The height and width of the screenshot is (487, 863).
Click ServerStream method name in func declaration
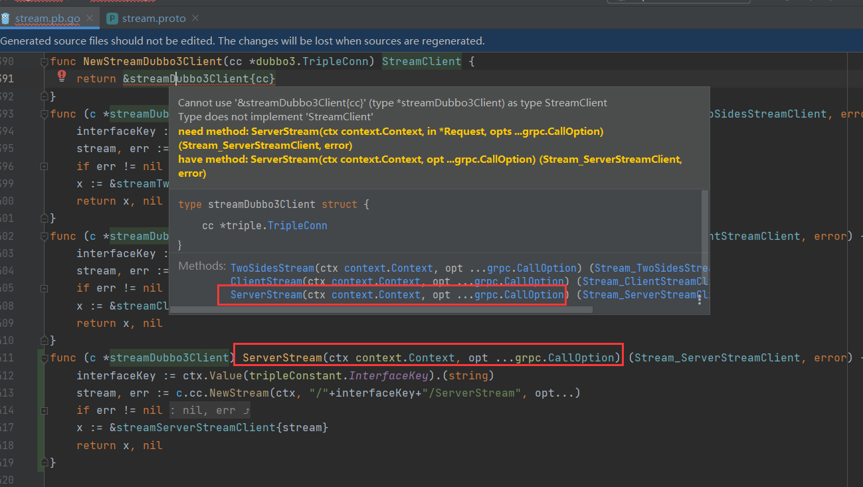click(282, 358)
